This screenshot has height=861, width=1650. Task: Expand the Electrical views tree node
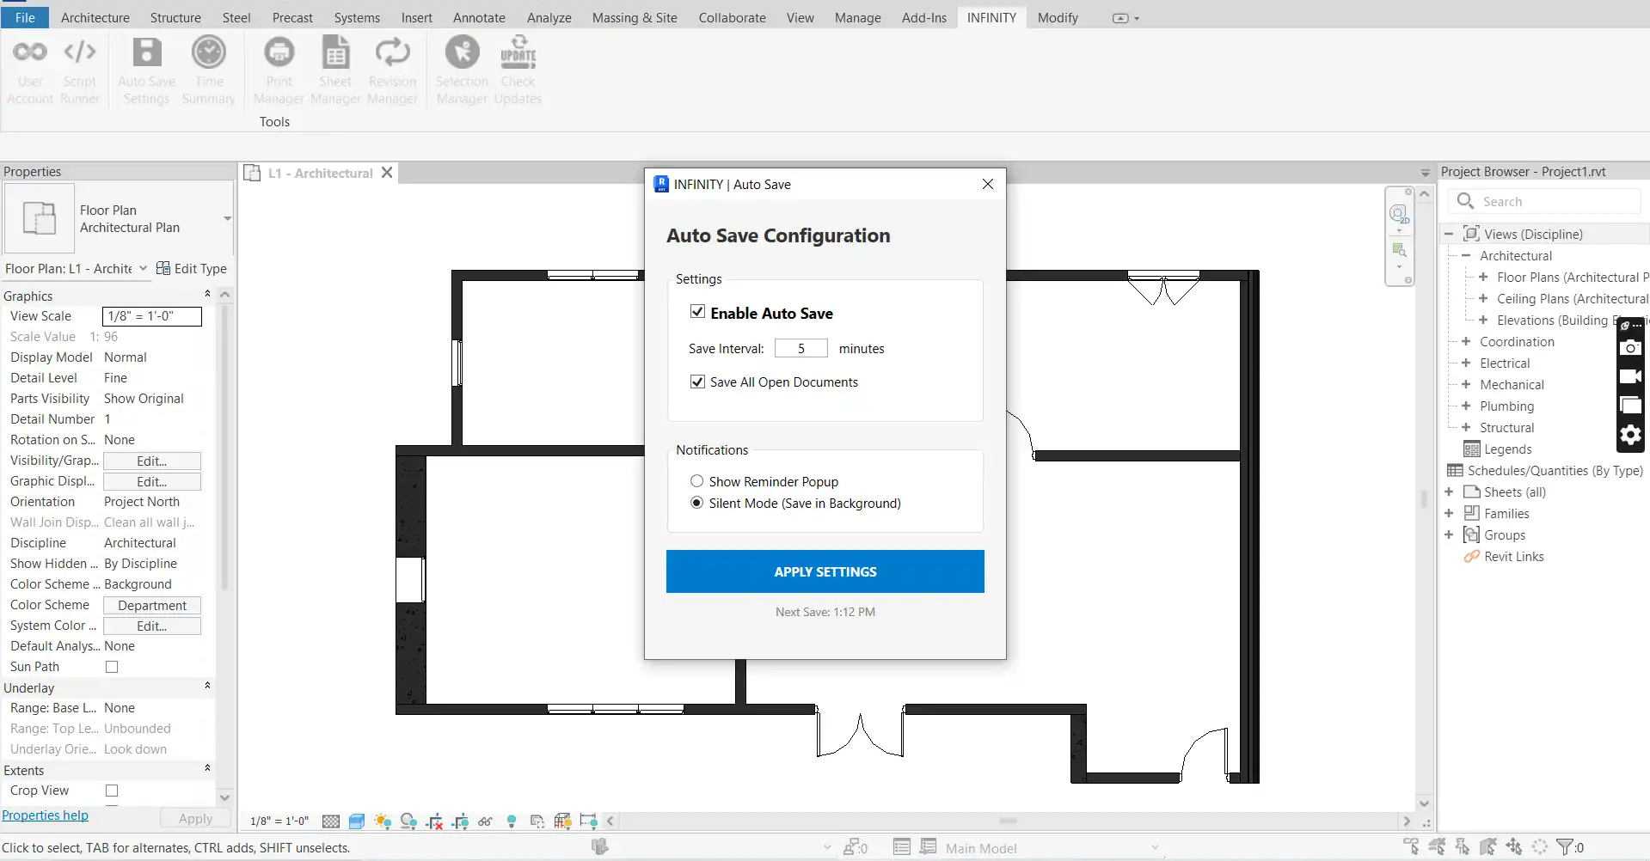(1466, 363)
